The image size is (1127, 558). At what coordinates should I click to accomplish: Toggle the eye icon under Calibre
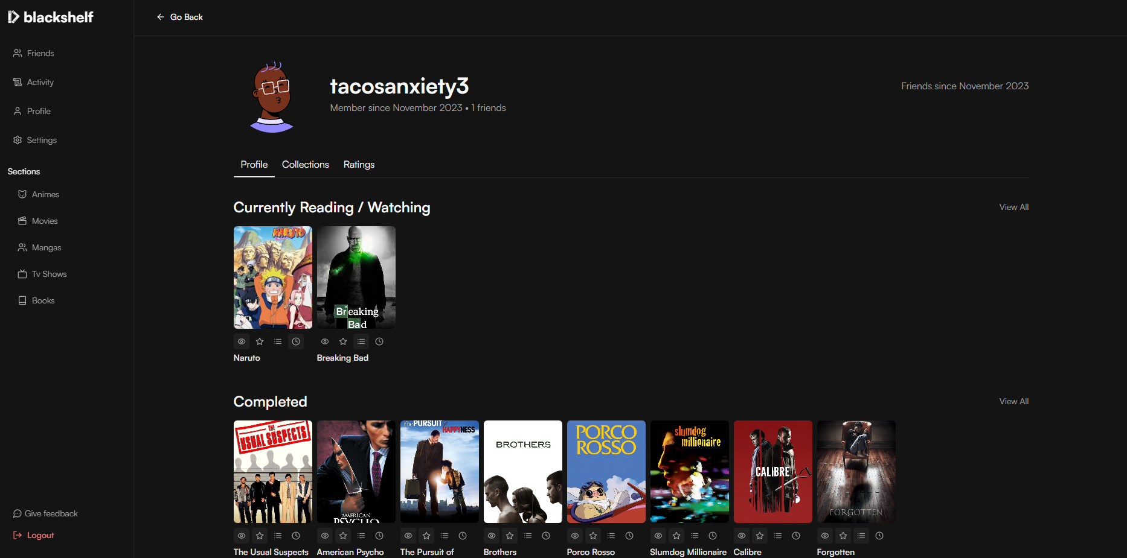(742, 536)
